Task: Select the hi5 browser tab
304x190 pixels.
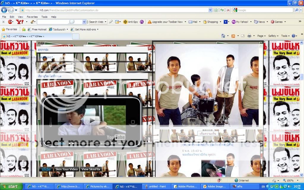Action: [37, 36]
